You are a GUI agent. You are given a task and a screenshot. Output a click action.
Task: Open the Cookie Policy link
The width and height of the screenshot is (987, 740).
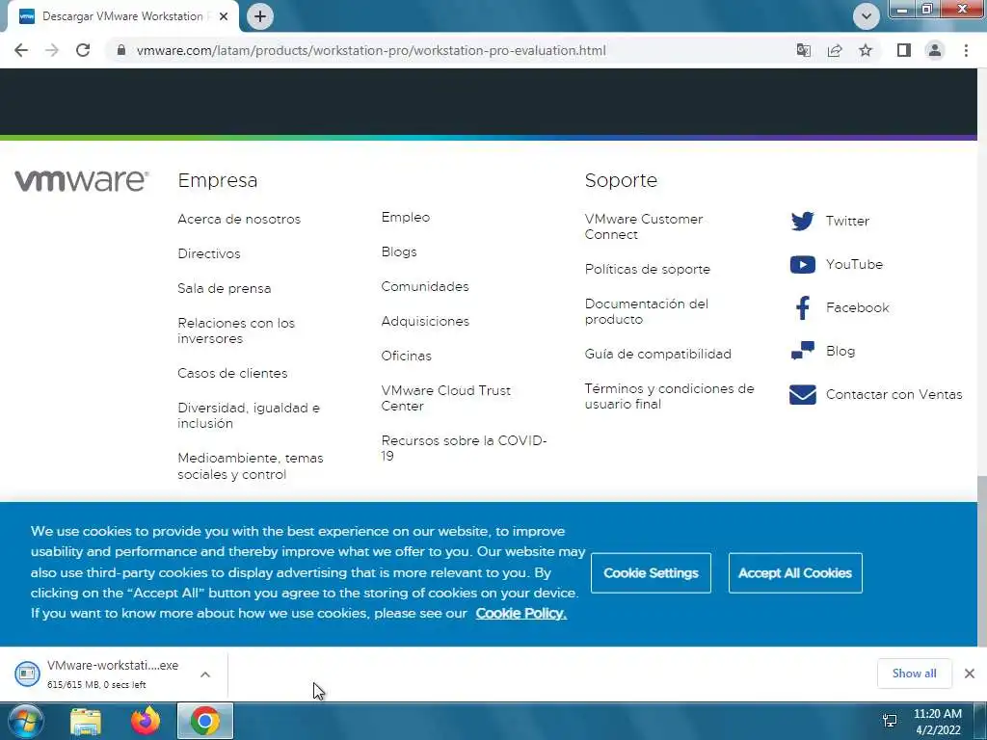point(521,614)
